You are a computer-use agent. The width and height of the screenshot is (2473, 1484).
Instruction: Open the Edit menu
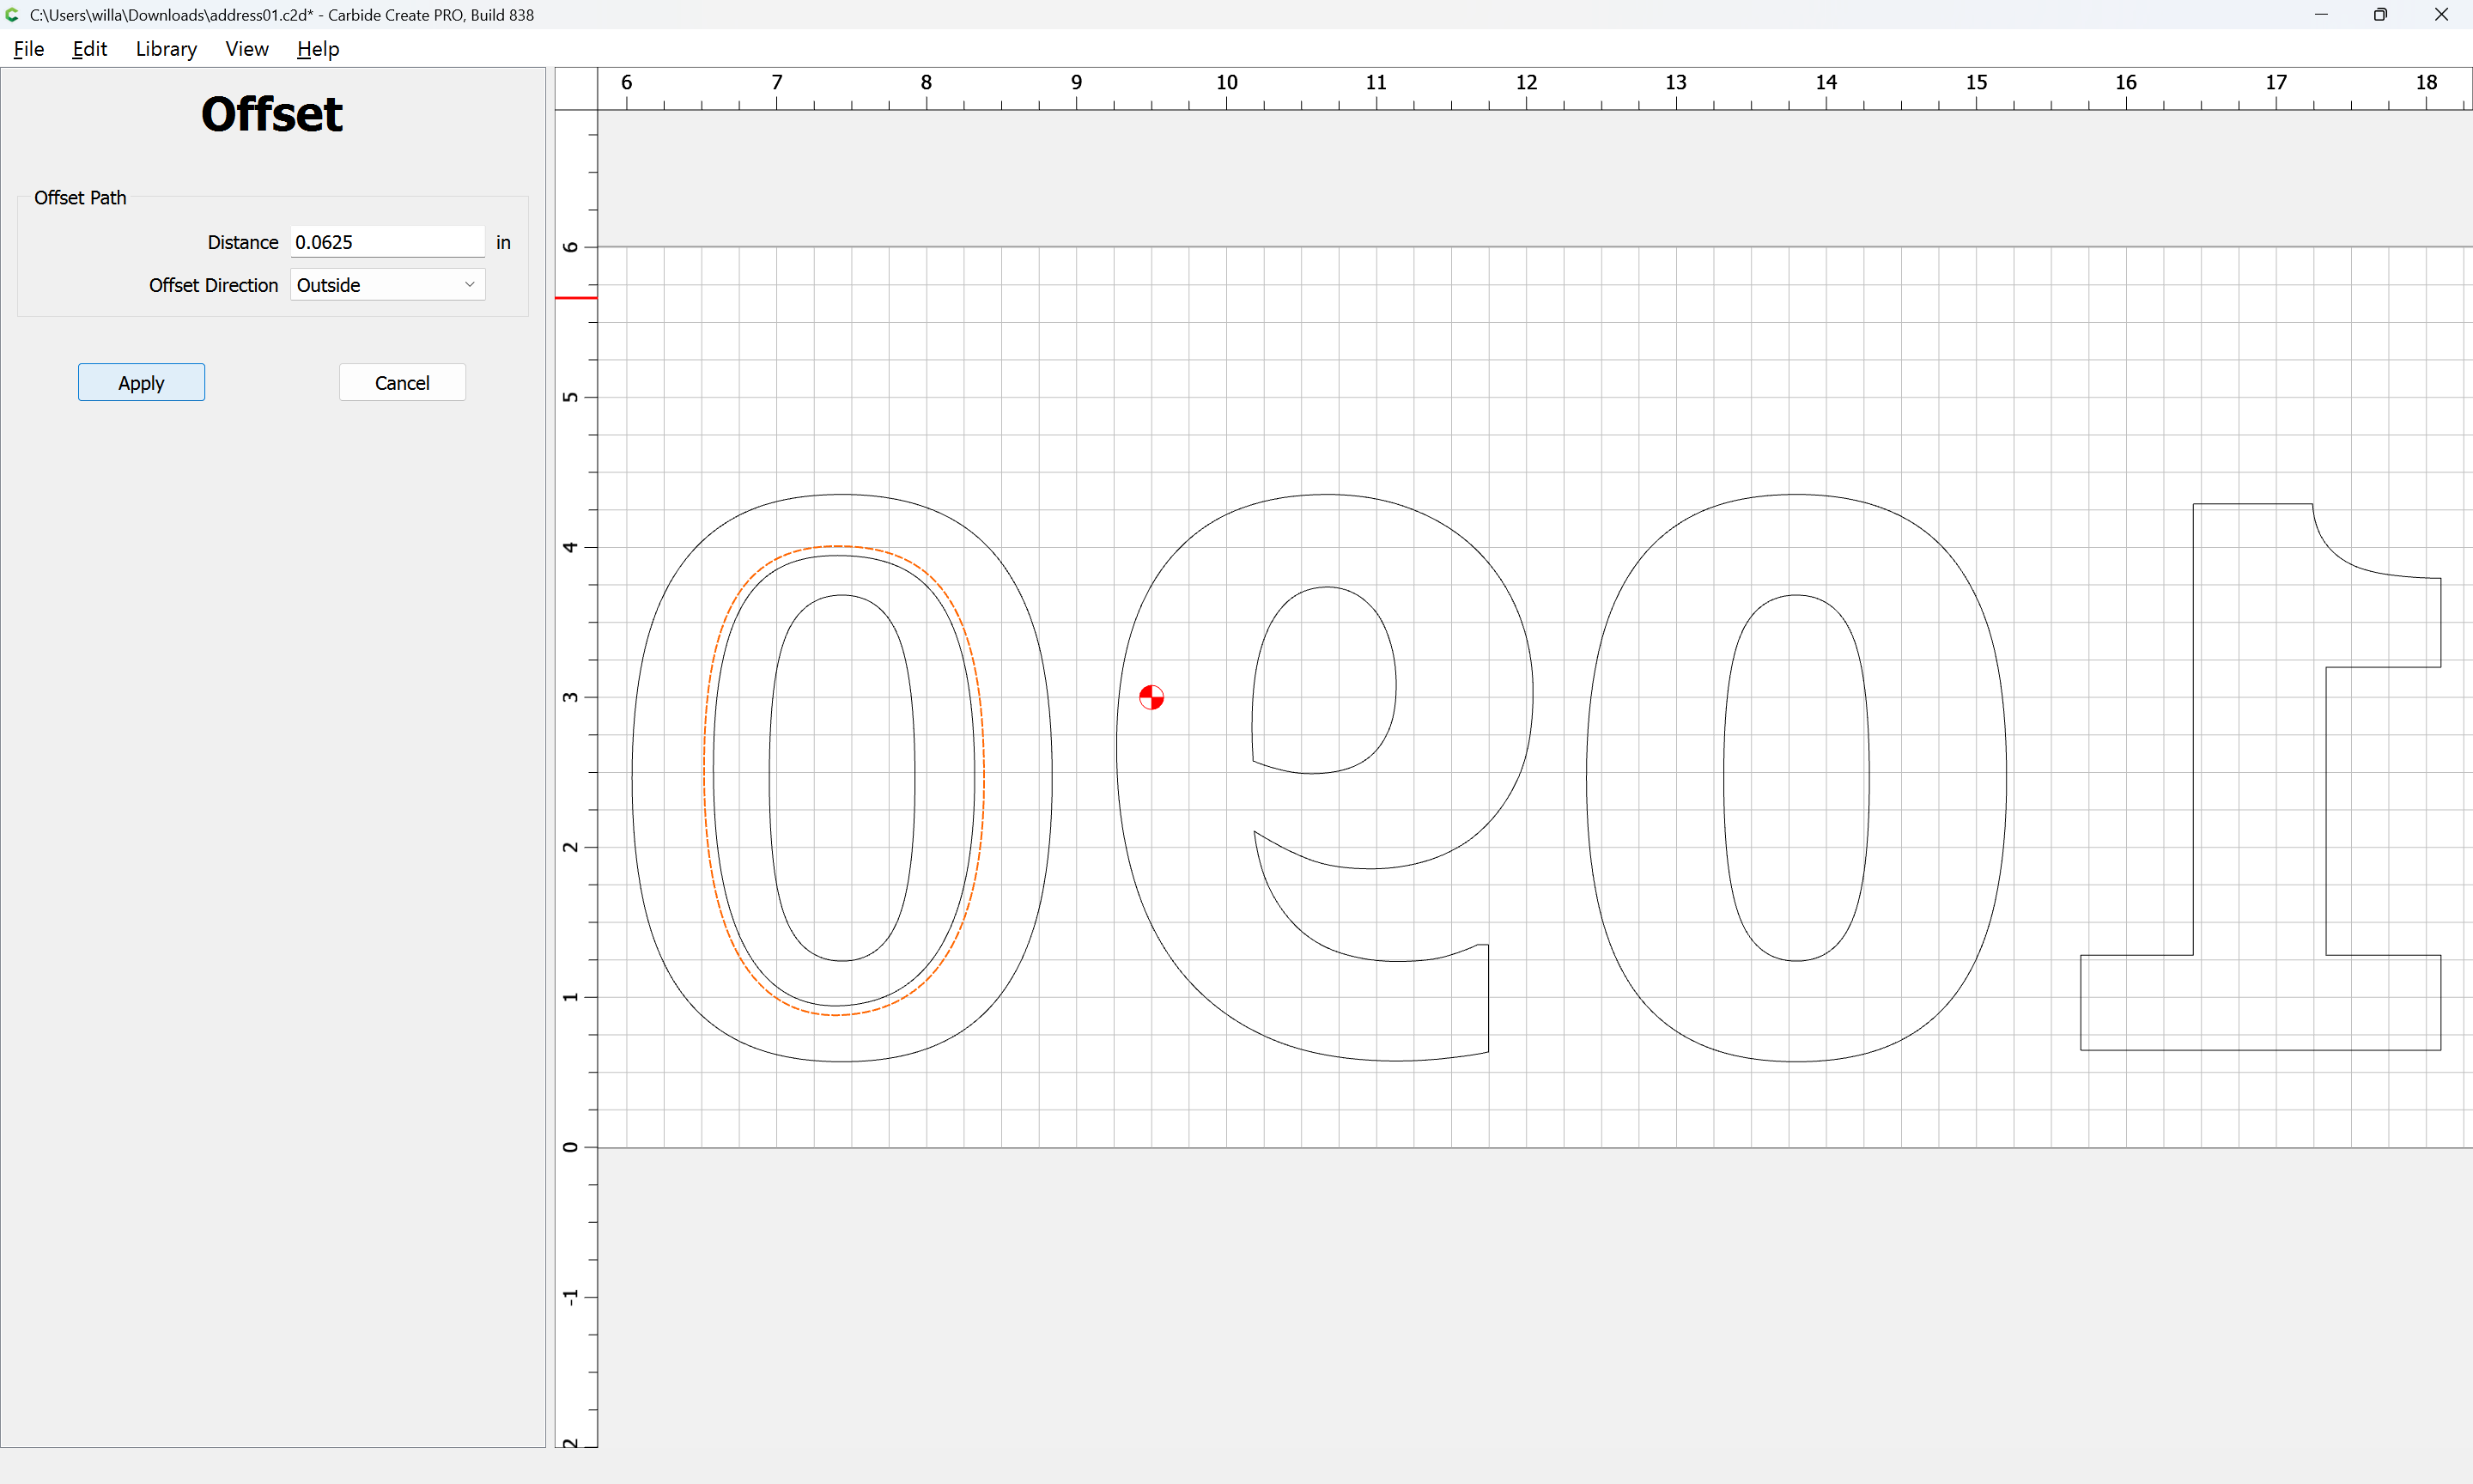coord(89,49)
